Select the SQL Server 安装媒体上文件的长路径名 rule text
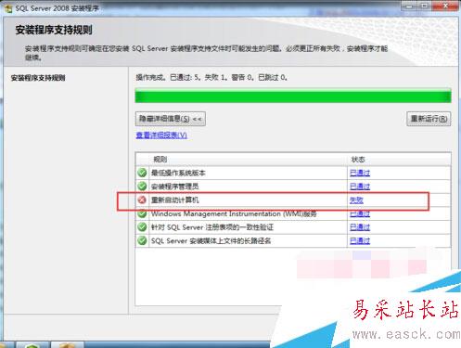Viewport: 461px width, 348px height. [211, 241]
